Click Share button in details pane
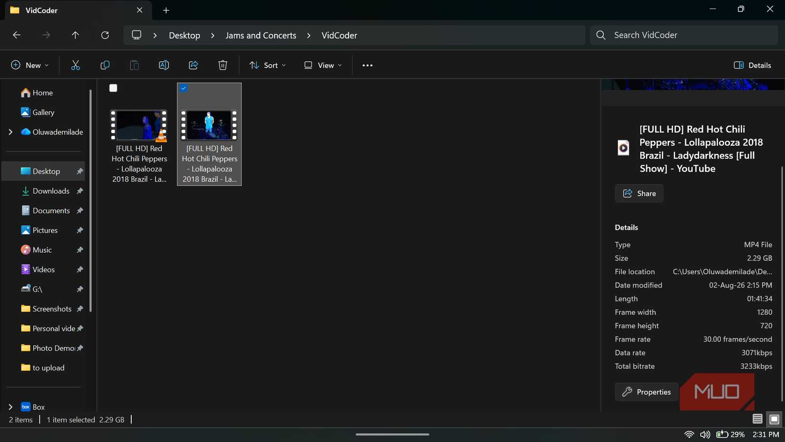This screenshot has width=785, height=442. click(x=639, y=193)
